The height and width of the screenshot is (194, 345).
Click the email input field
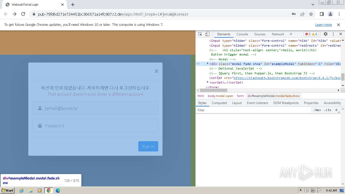95,108
